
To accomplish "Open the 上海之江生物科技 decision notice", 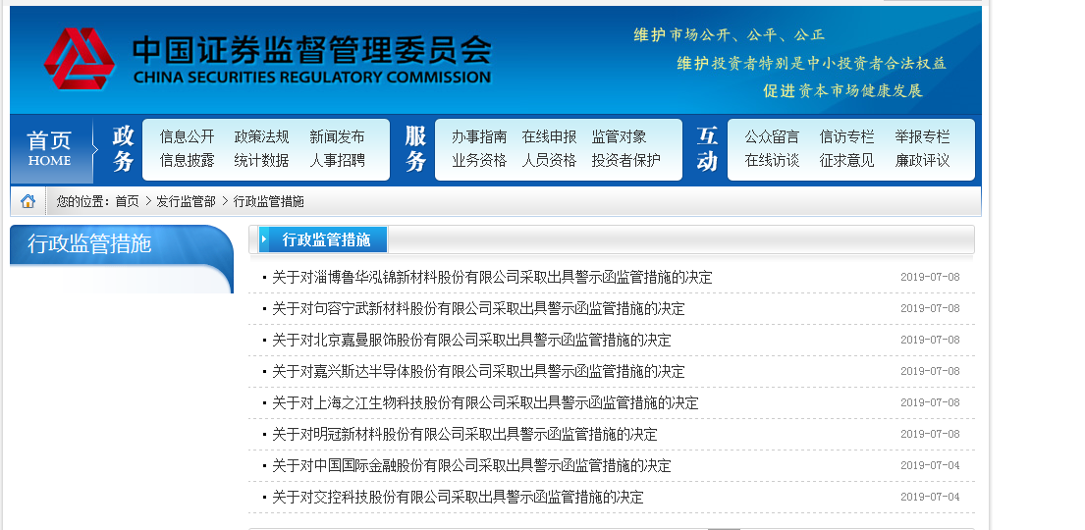I will coord(485,403).
